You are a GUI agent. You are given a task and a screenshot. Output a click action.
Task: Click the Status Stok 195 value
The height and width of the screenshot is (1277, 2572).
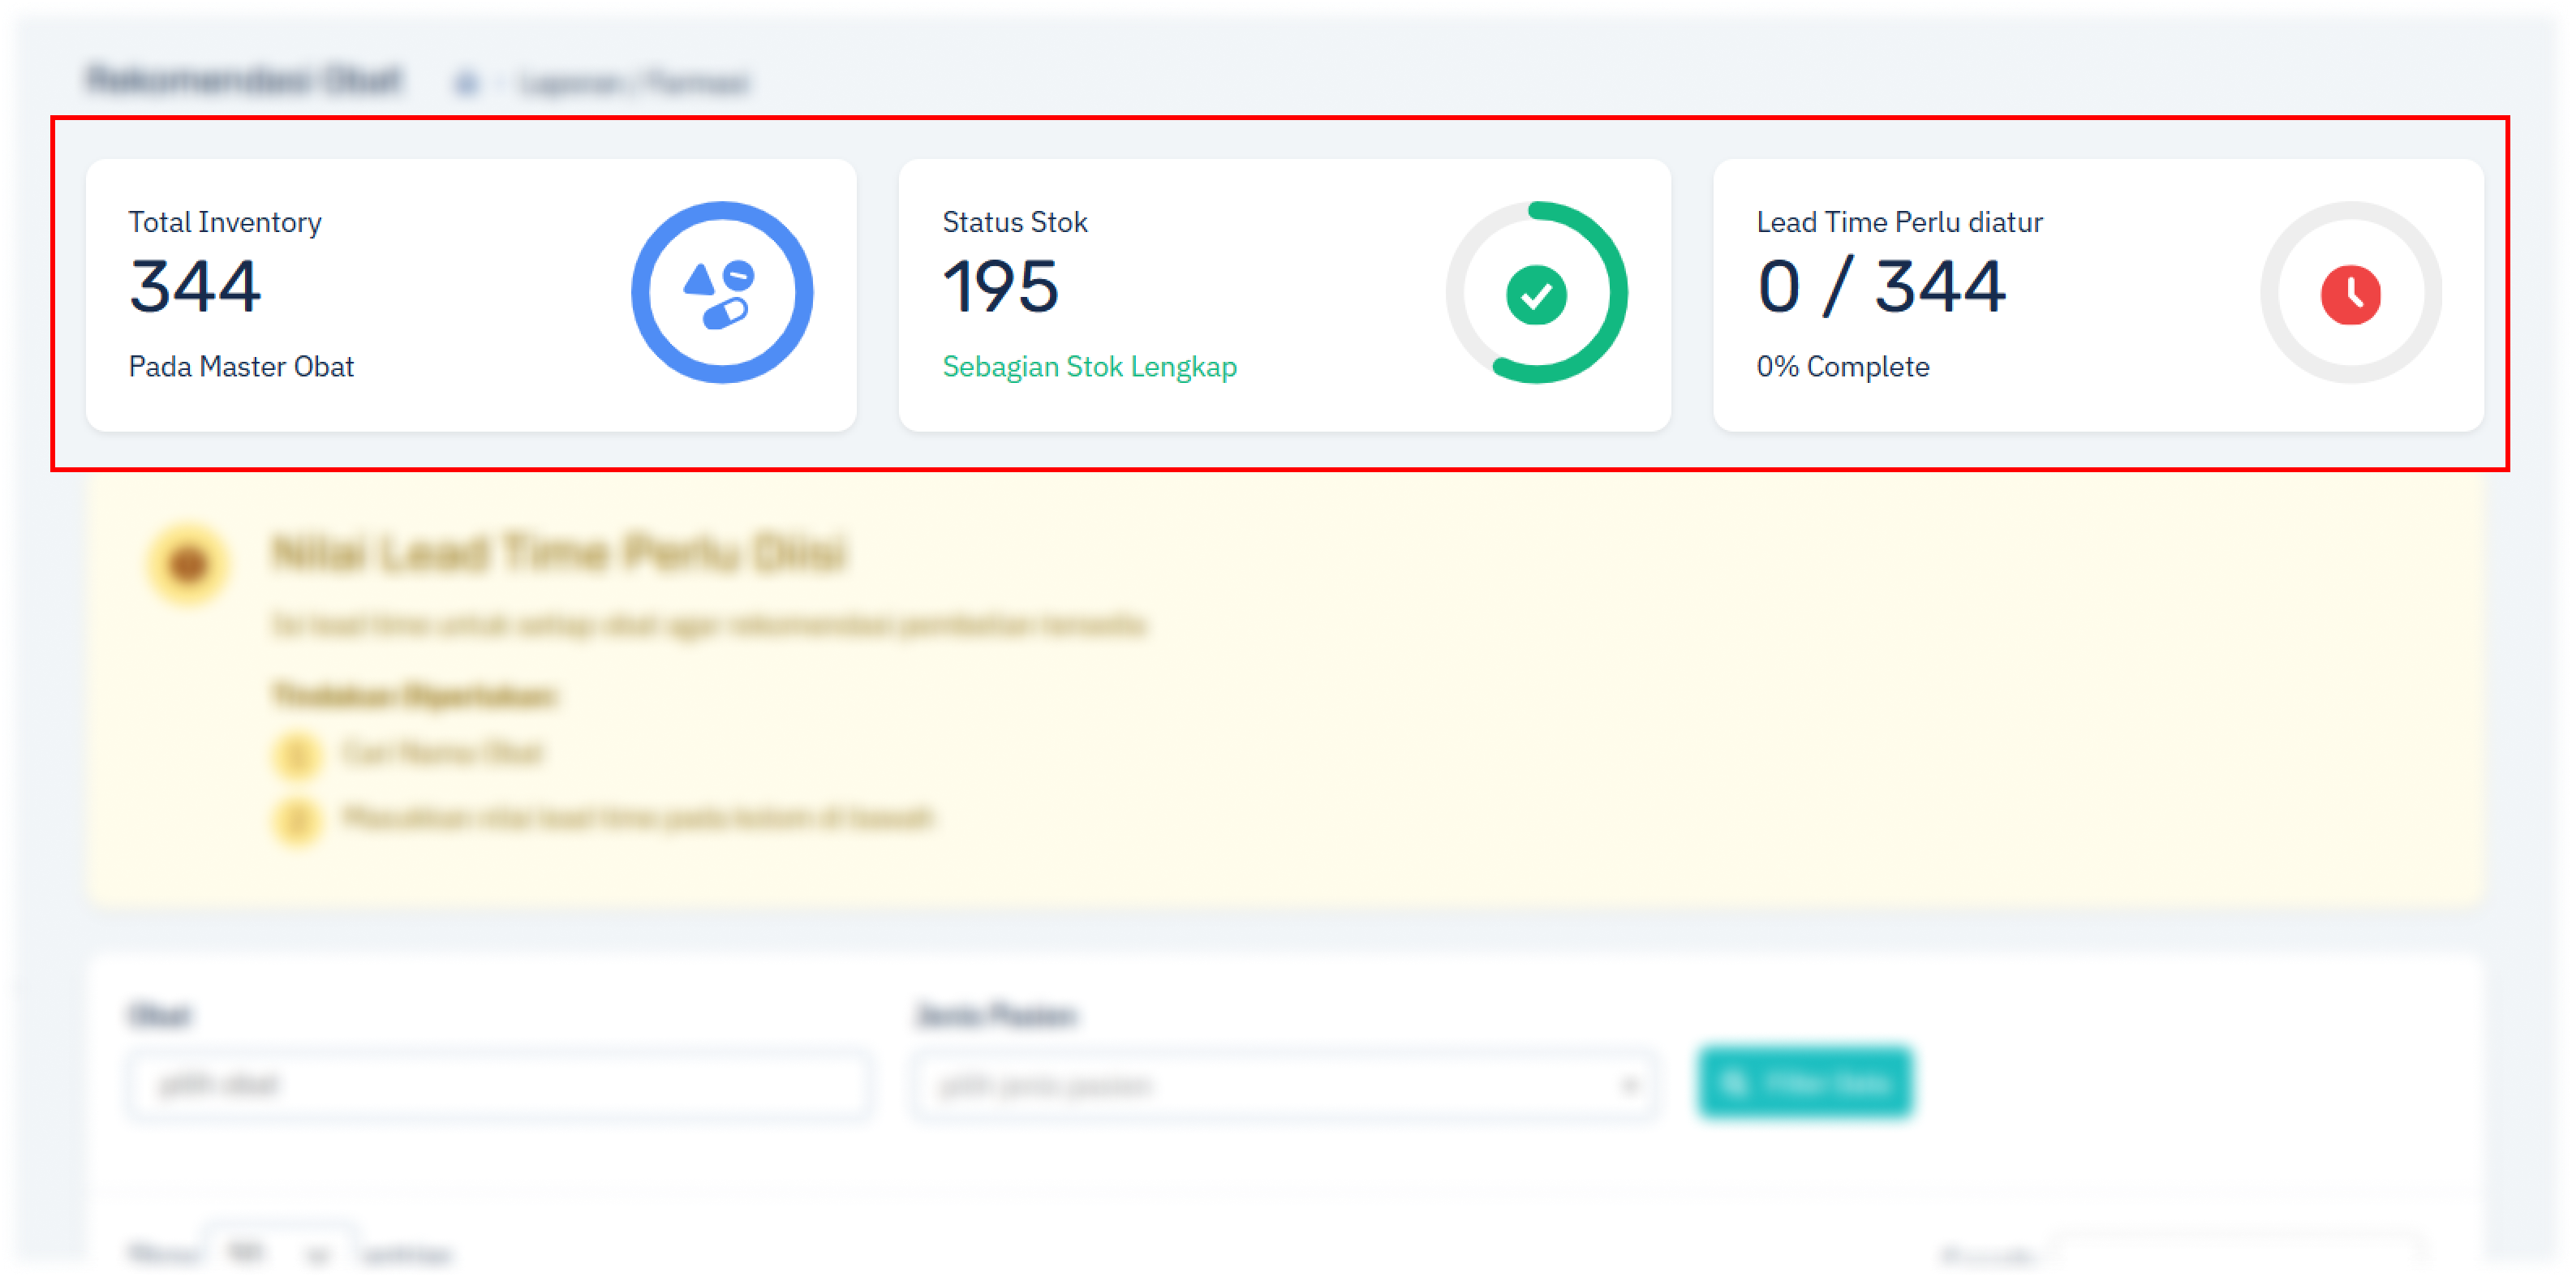1000,287
